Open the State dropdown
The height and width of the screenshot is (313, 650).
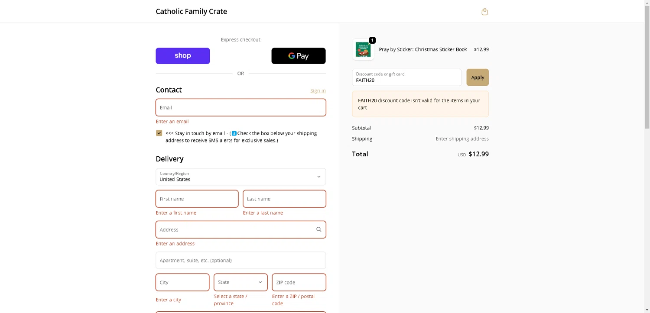click(240, 282)
